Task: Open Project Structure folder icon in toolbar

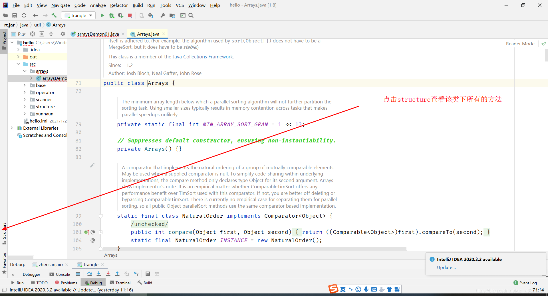Action: click(x=172, y=15)
